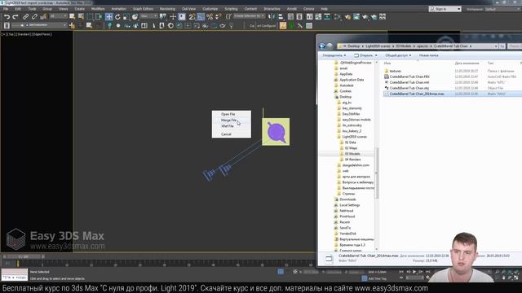The image size is (522, 293).
Task: Choose Merge File in the drop popup
Action: tap(232, 120)
